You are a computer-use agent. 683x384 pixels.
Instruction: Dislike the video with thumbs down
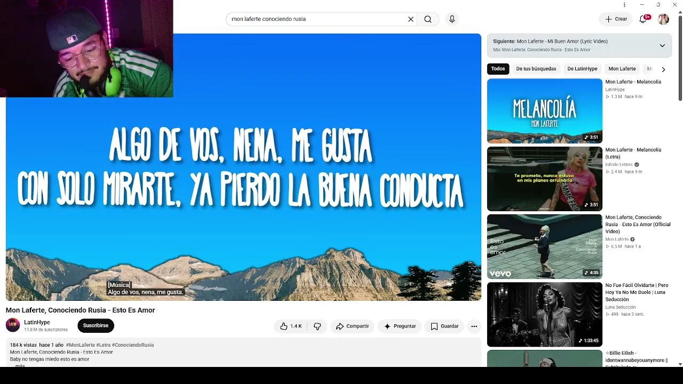point(317,326)
